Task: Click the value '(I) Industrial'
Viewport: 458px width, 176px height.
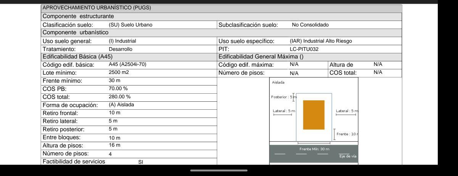Action: [123, 41]
